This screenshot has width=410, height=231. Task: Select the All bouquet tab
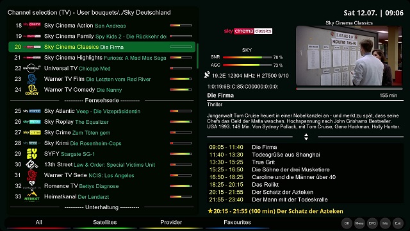coord(38,223)
